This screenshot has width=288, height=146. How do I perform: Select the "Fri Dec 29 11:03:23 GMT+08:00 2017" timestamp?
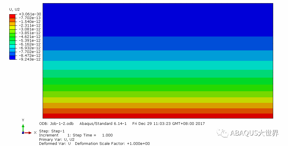coord(168,124)
